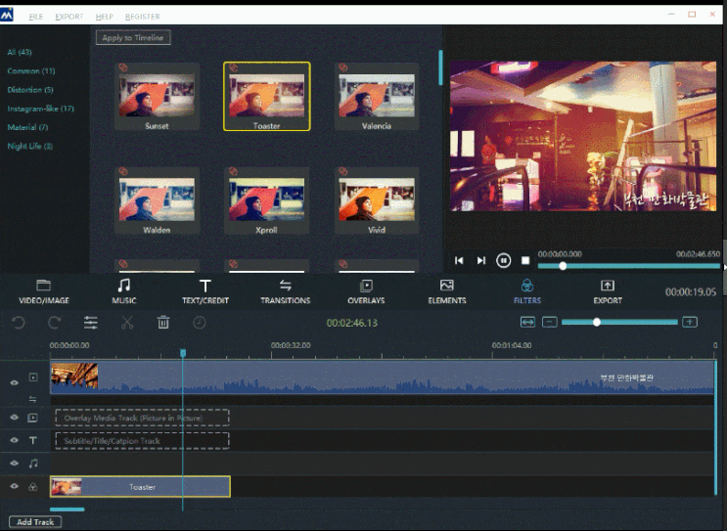Click the clock duration icon

click(200, 322)
